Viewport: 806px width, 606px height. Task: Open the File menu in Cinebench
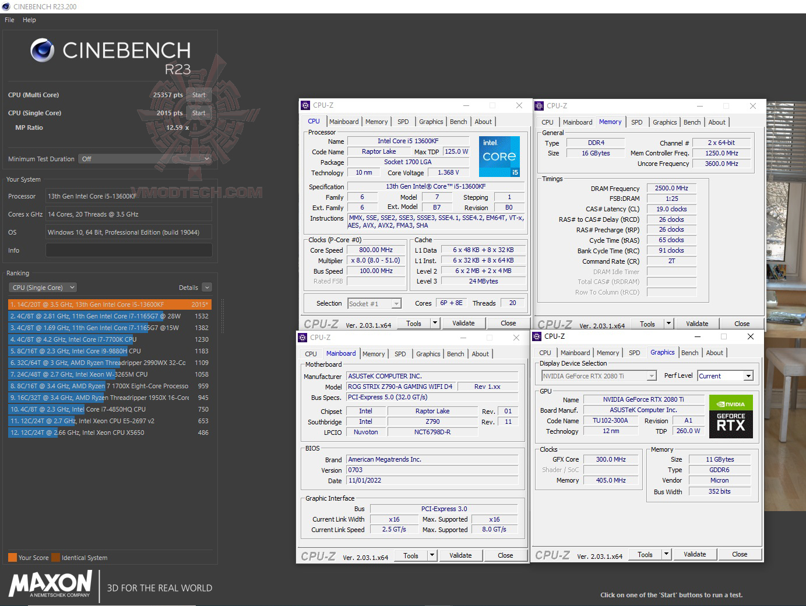point(9,19)
